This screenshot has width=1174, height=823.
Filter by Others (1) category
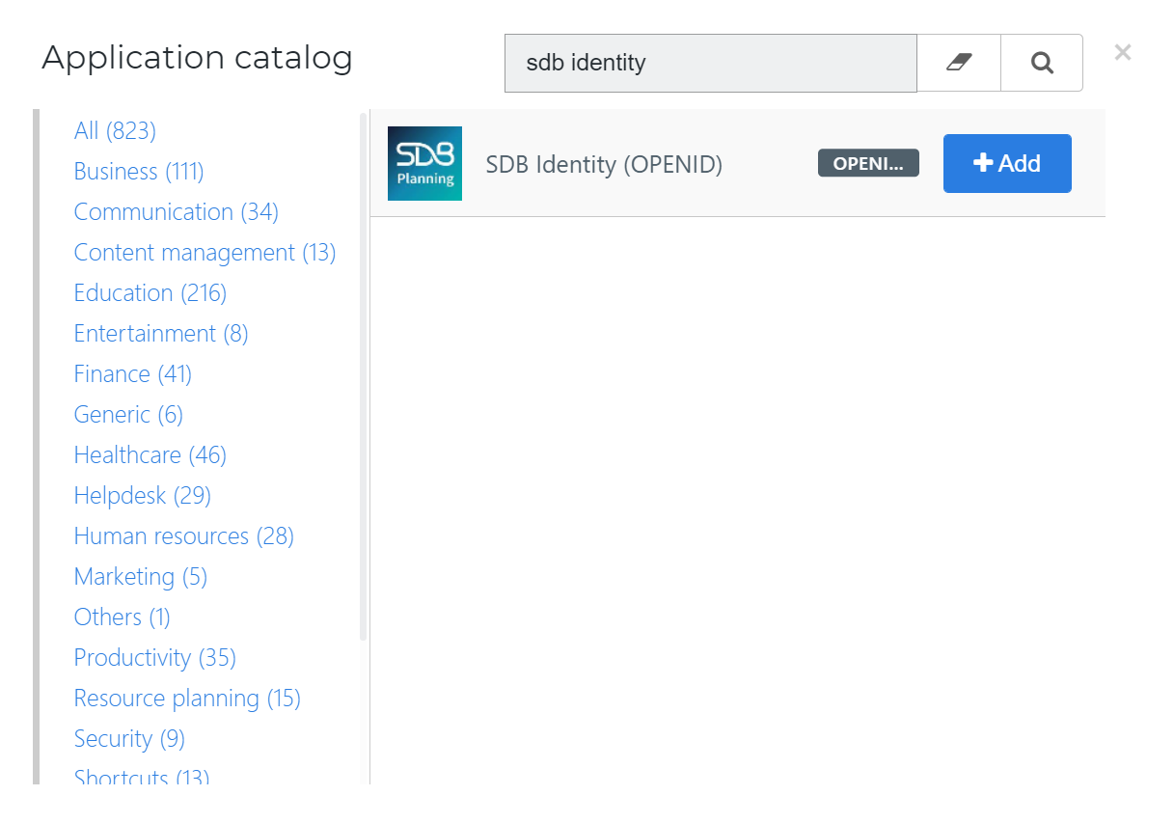(123, 617)
